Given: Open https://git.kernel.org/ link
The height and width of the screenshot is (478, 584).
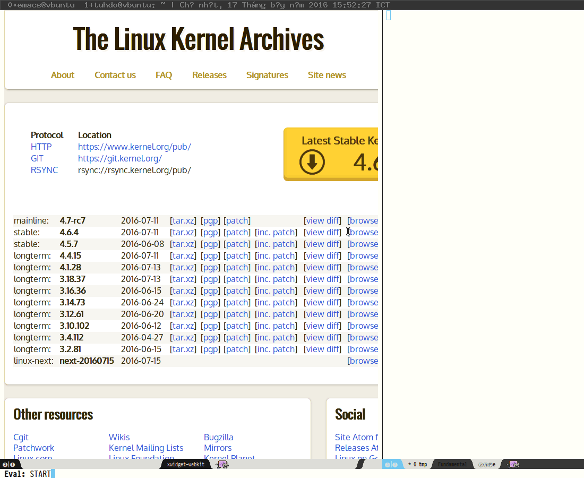Looking at the screenshot, I should tap(120, 158).
